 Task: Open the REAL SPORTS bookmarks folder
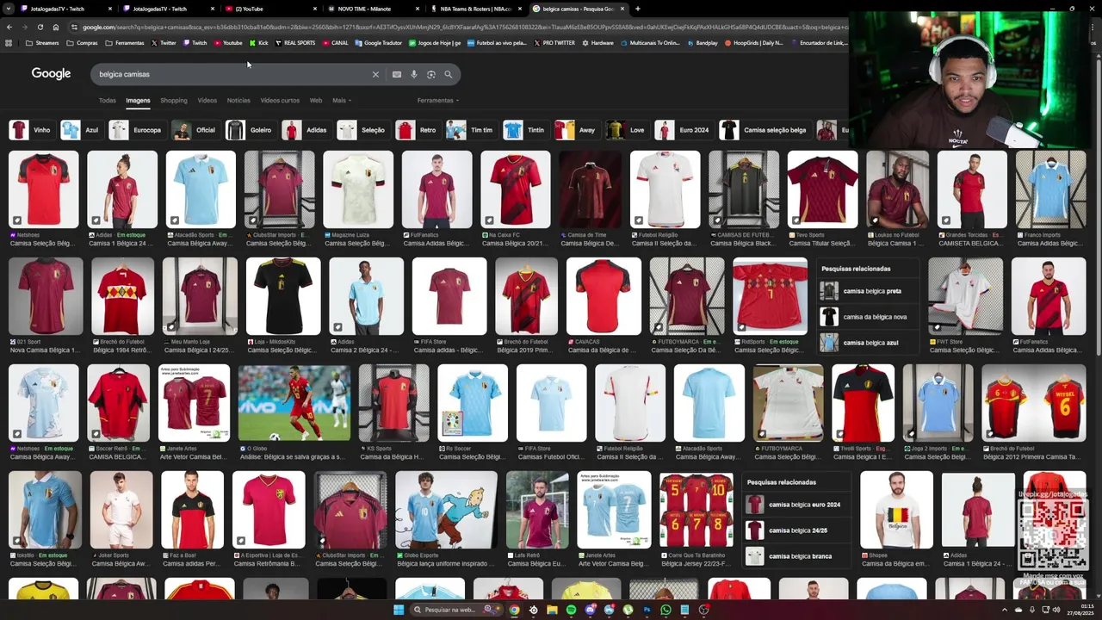tap(294, 42)
